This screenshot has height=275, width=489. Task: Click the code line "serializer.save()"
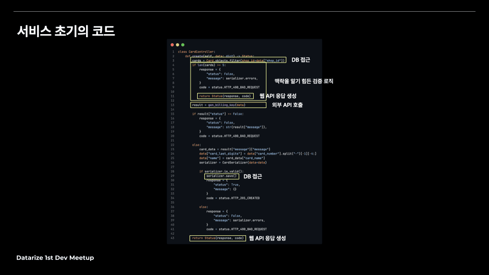(222, 176)
